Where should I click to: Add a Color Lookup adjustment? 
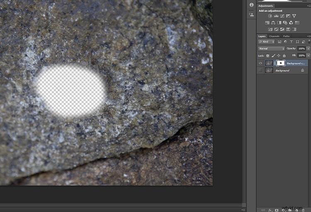tap(297, 23)
